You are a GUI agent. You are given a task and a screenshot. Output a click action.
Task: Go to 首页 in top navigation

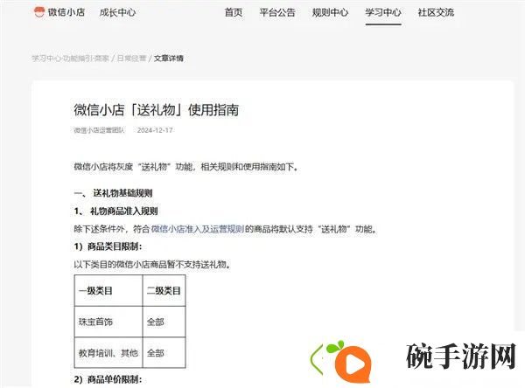tap(234, 13)
